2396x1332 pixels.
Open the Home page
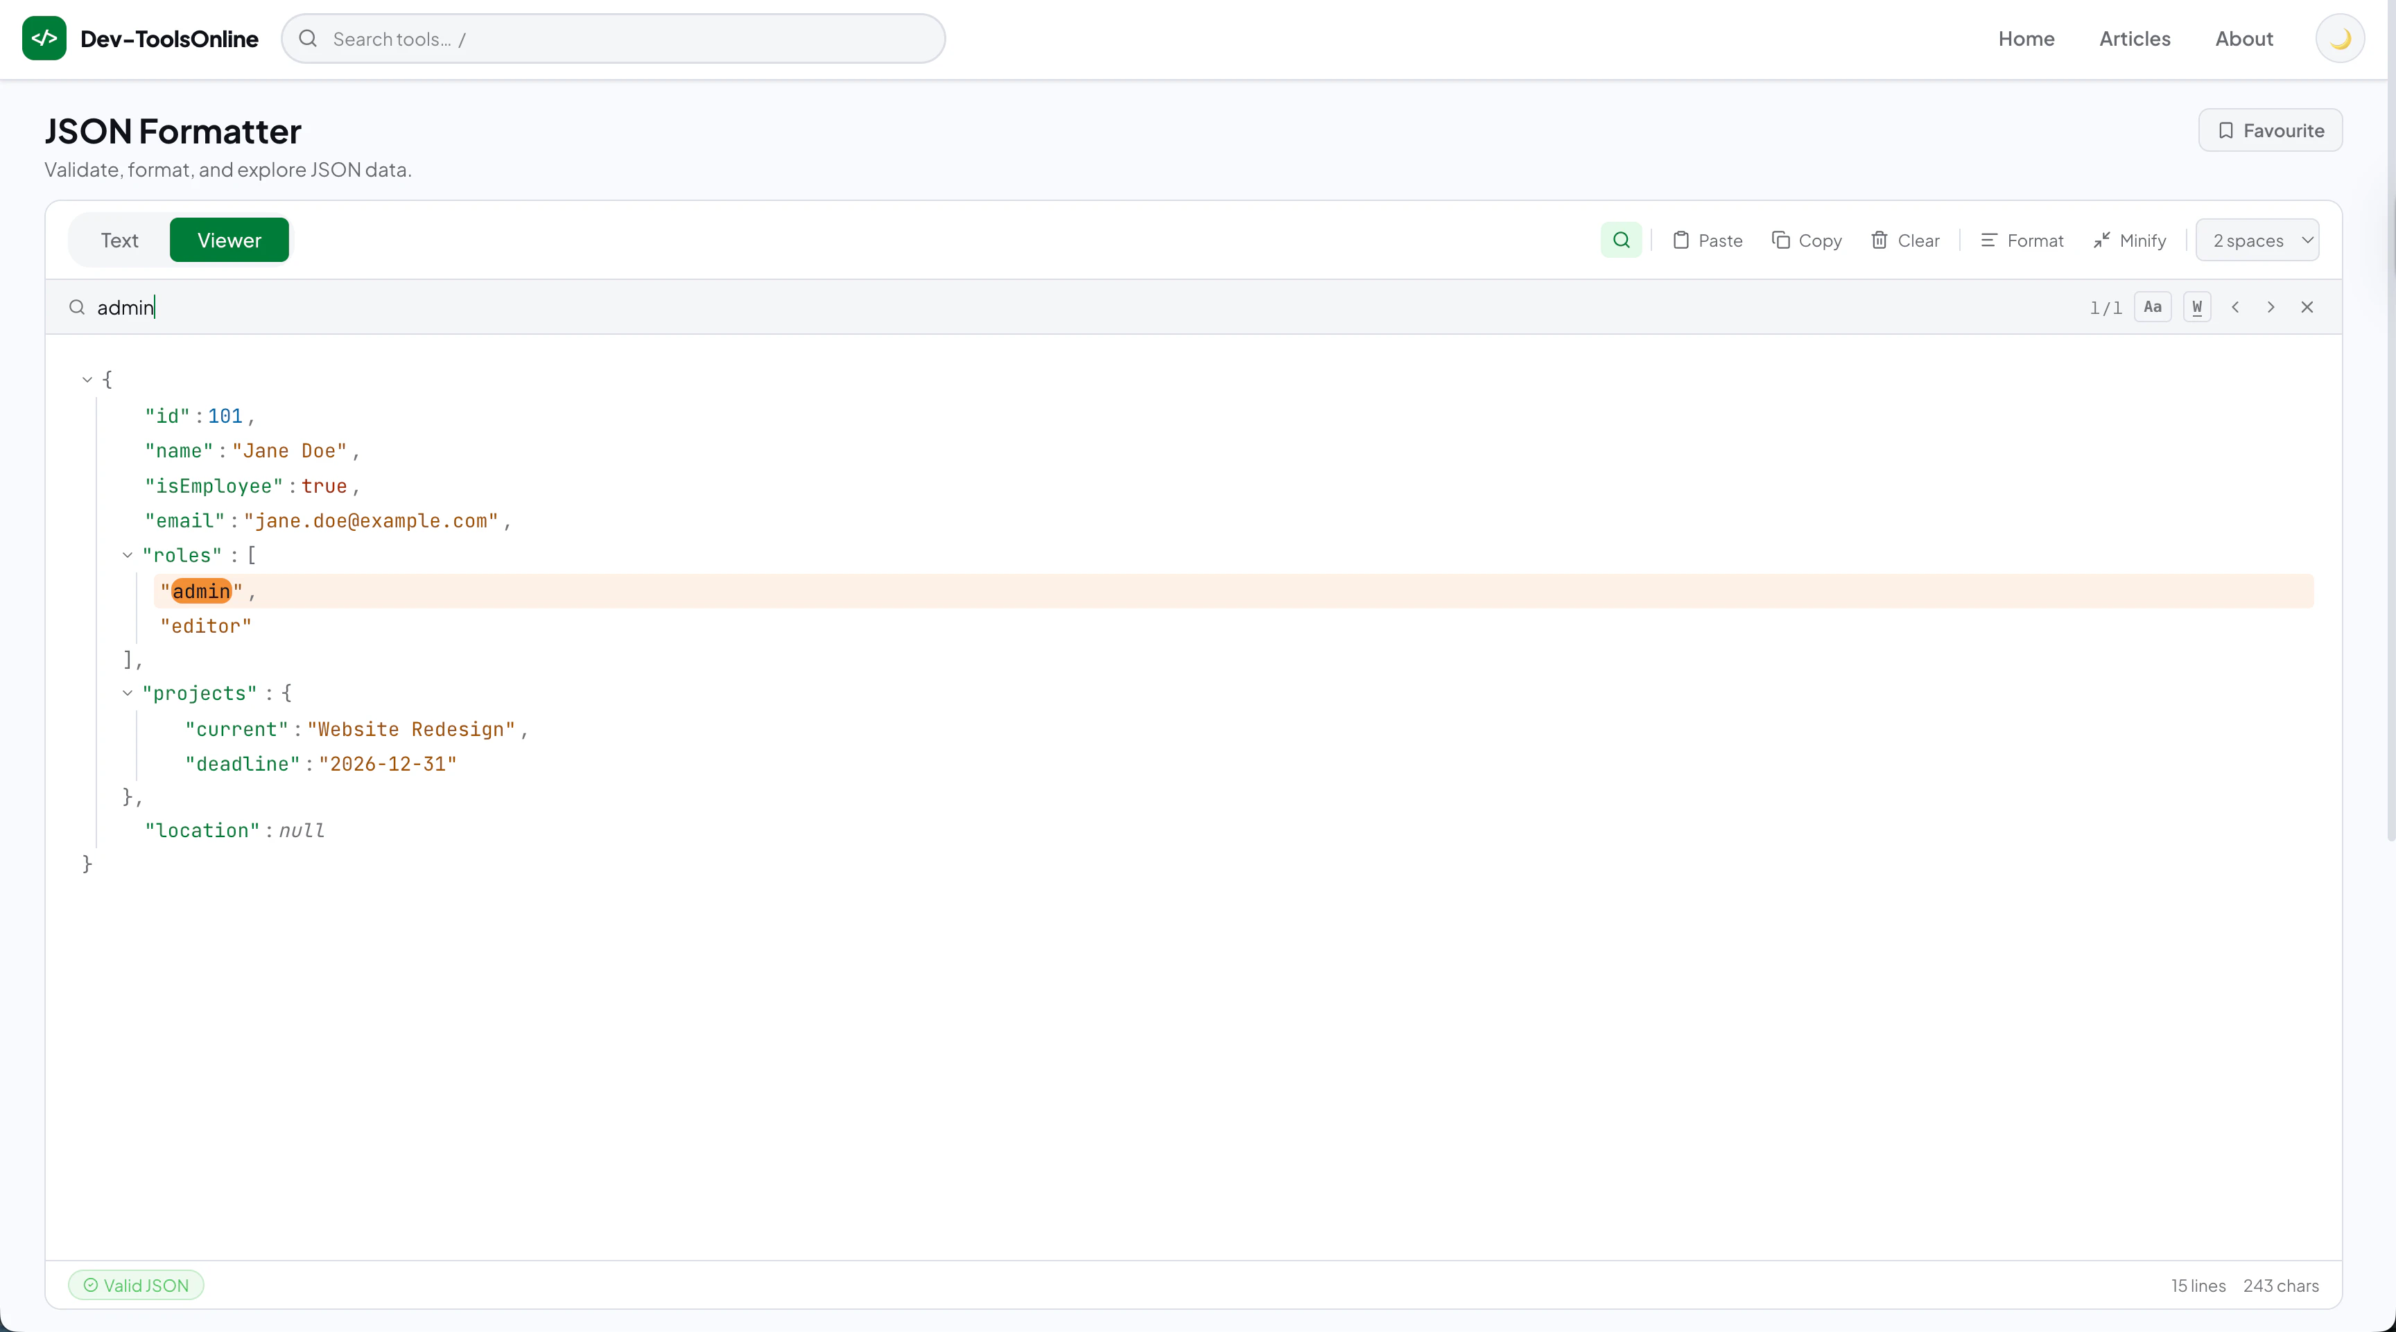(x=2026, y=38)
